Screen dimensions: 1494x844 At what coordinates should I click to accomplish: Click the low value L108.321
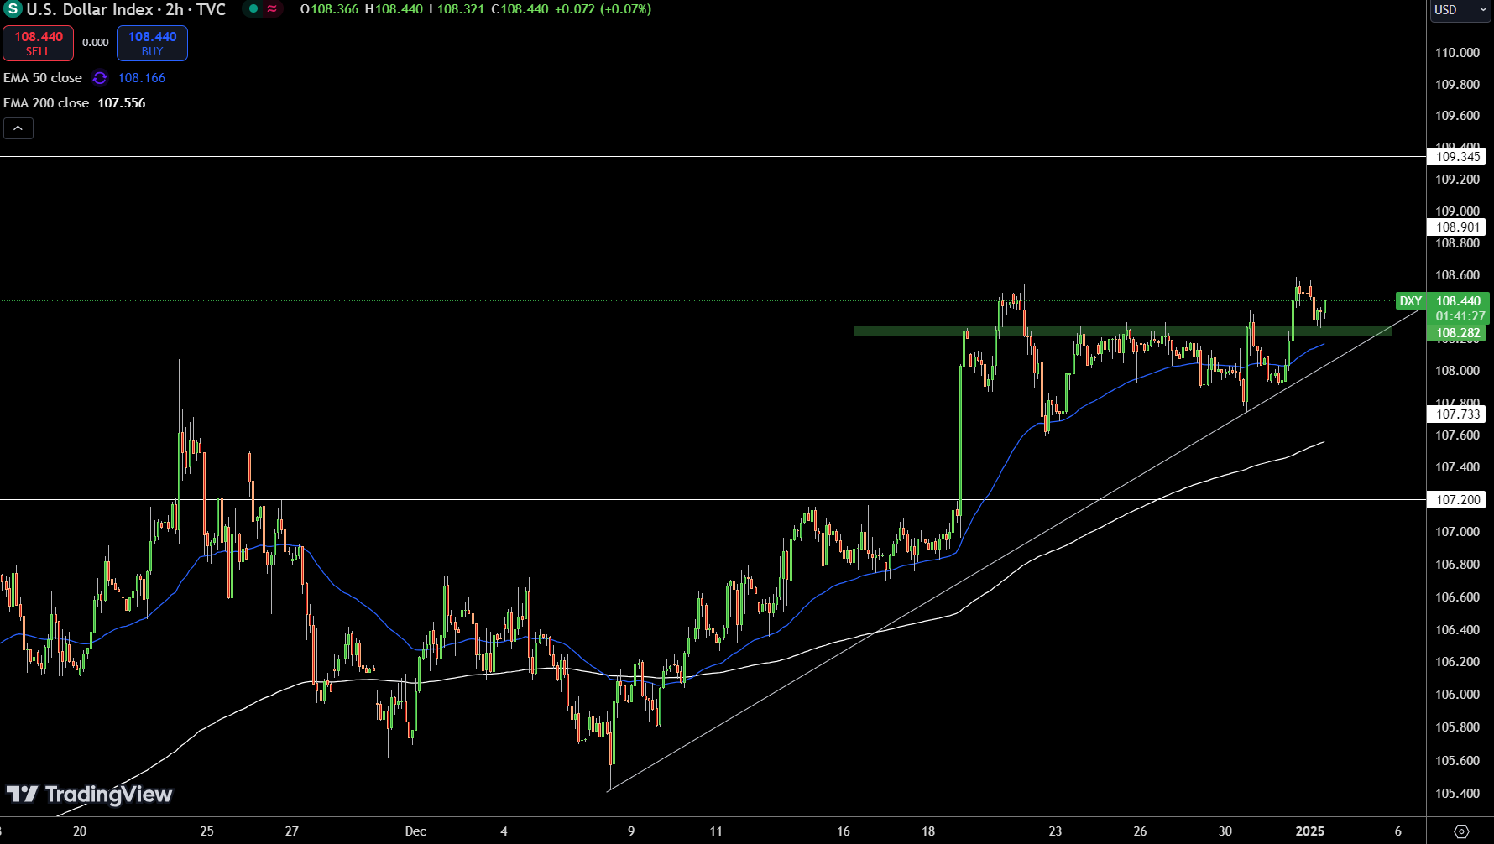[457, 9]
